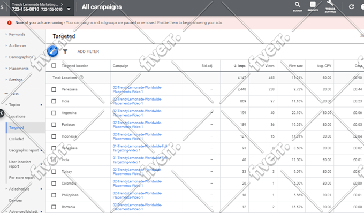Viewport: 364px width, 213px height.
Task: Open Devices in the side menu
Action: pyautogui.click(x=16, y=200)
